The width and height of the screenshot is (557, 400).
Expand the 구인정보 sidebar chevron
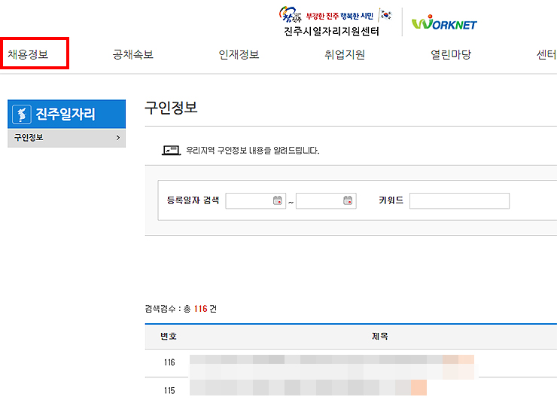tap(118, 138)
